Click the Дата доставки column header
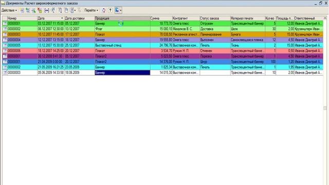The image size is (329, 185). [80, 18]
